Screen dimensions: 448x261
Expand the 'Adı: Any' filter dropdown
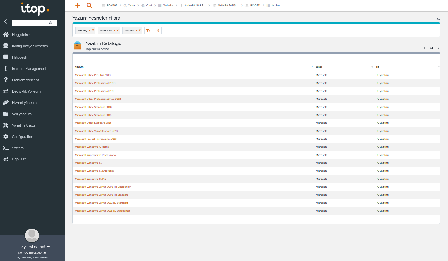click(90, 31)
